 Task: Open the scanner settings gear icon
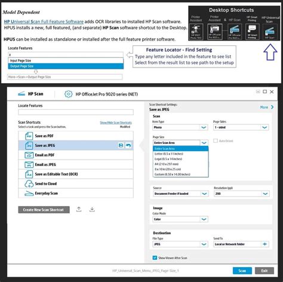tap(68, 94)
